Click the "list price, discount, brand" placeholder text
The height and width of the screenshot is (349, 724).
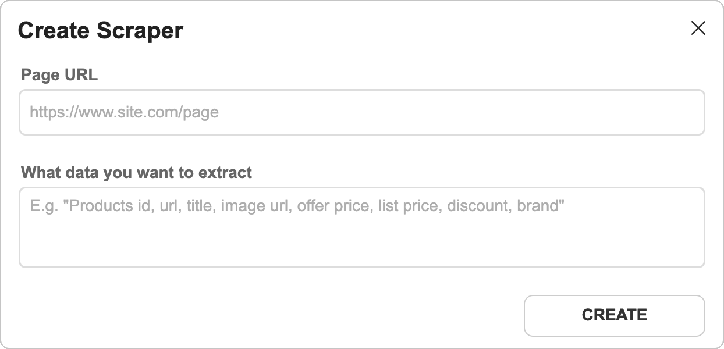tap(471, 206)
